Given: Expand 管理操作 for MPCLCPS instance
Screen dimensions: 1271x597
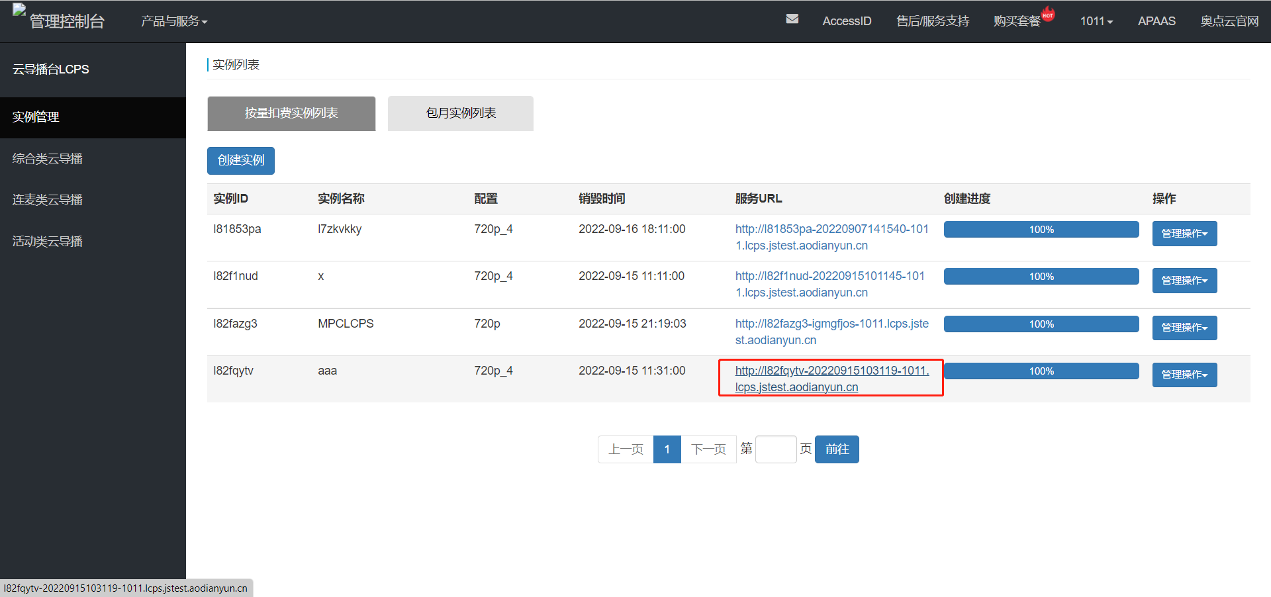Looking at the screenshot, I should (1184, 328).
